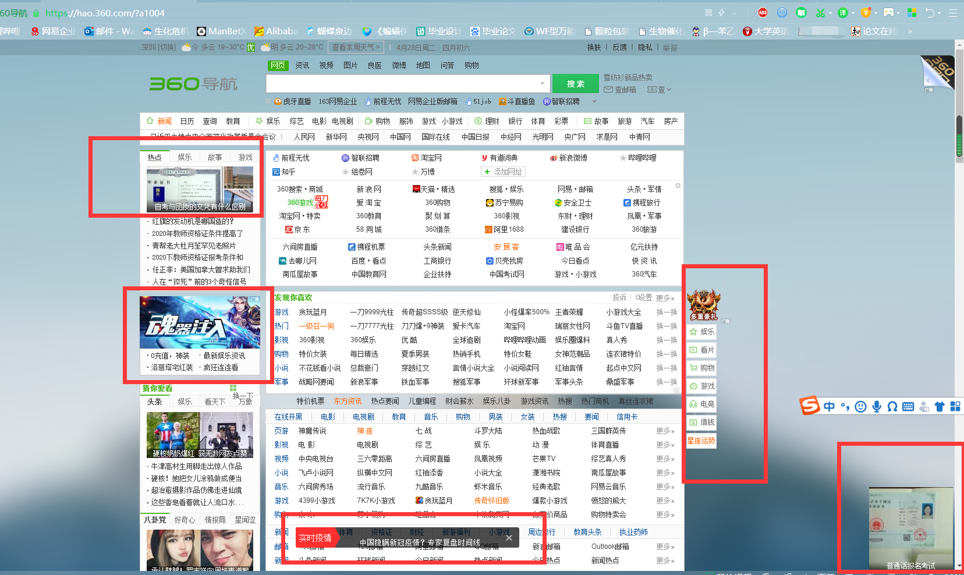The image size is (964, 575).
Task: Open the Sogou toolbox grid icon
Action: pos(955,407)
